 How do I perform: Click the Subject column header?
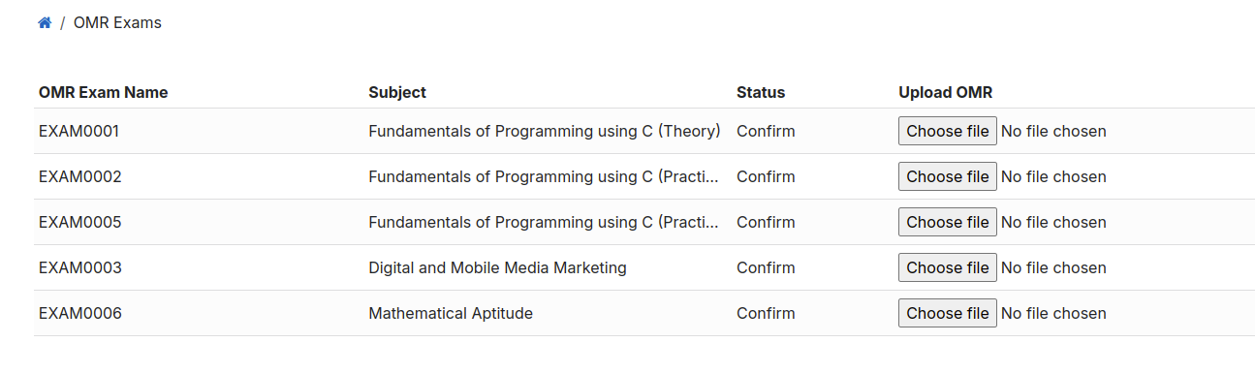coord(397,92)
